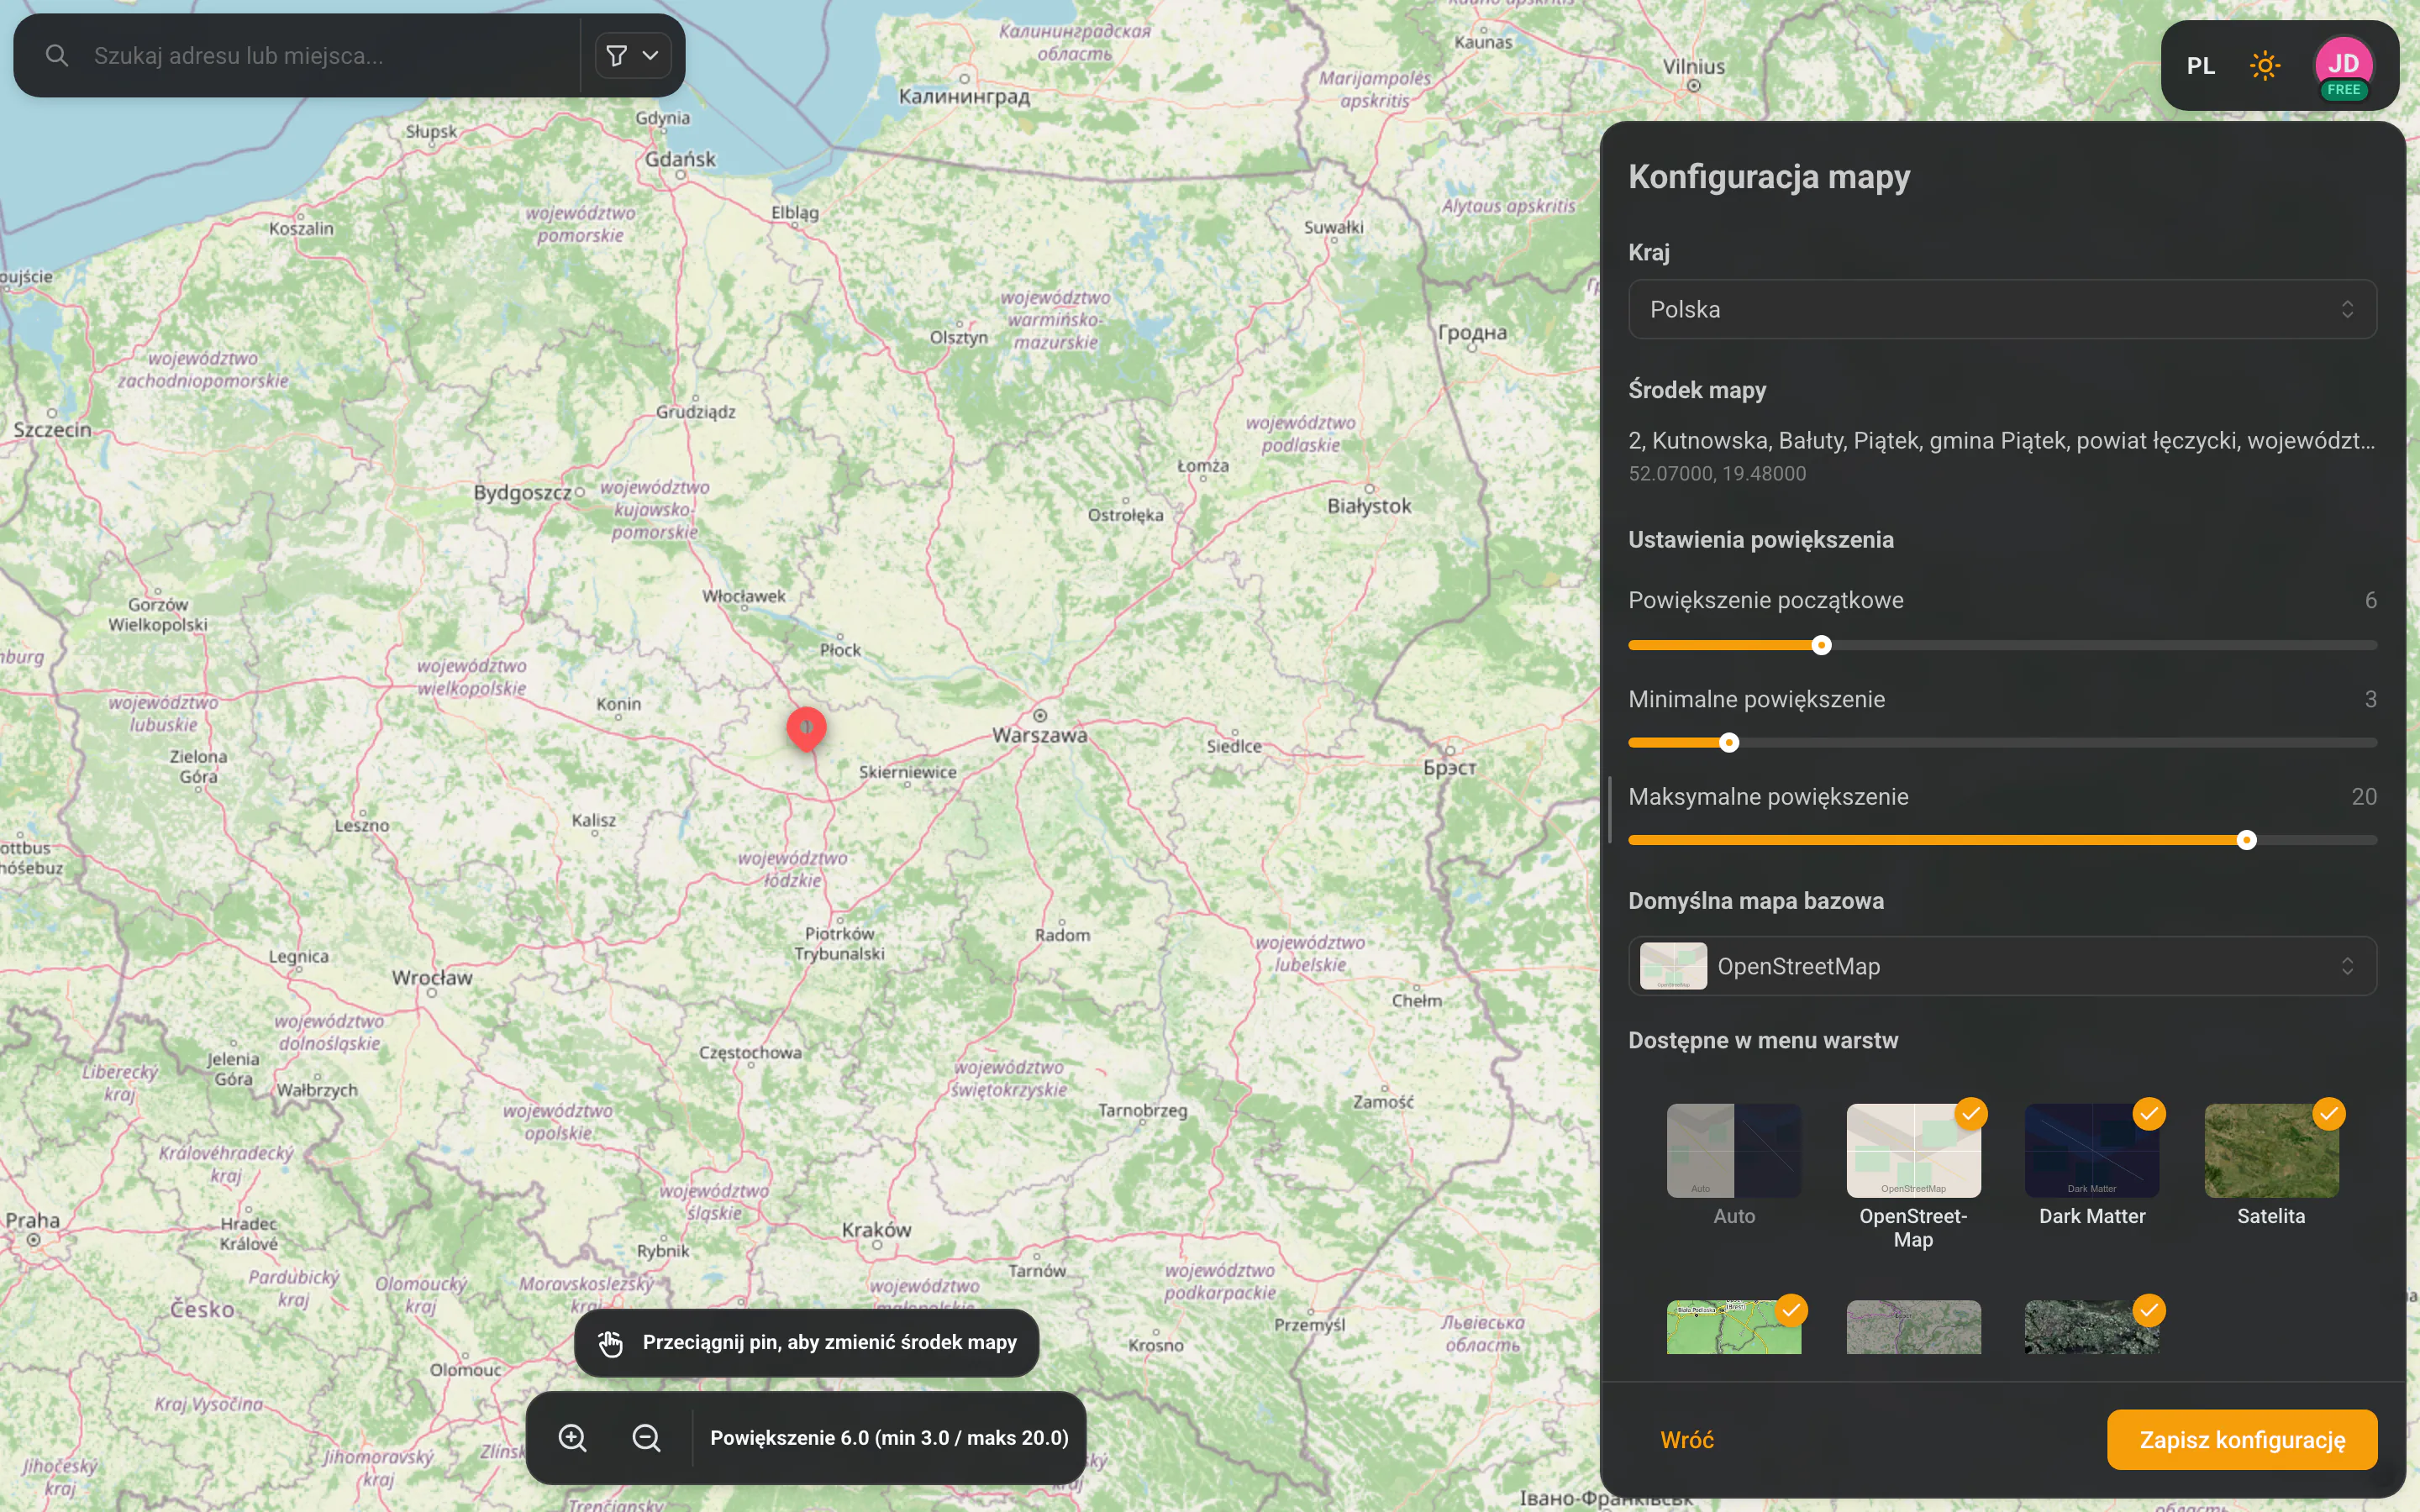Switch language via PL button
Viewport: 2420px width, 1512px height.
[2200, 66]
